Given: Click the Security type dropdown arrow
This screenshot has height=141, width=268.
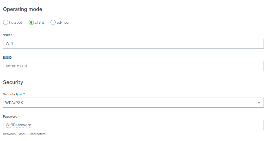Looking at the screenshot, I should pyautogui.click(x=259, y=103).
